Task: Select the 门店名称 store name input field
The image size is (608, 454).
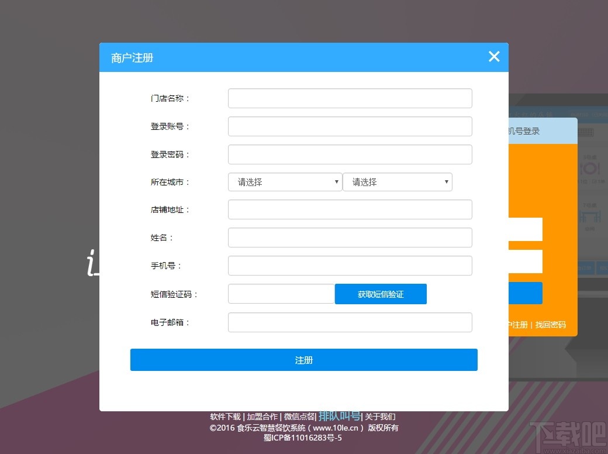Action: click(x=350, y=98)
